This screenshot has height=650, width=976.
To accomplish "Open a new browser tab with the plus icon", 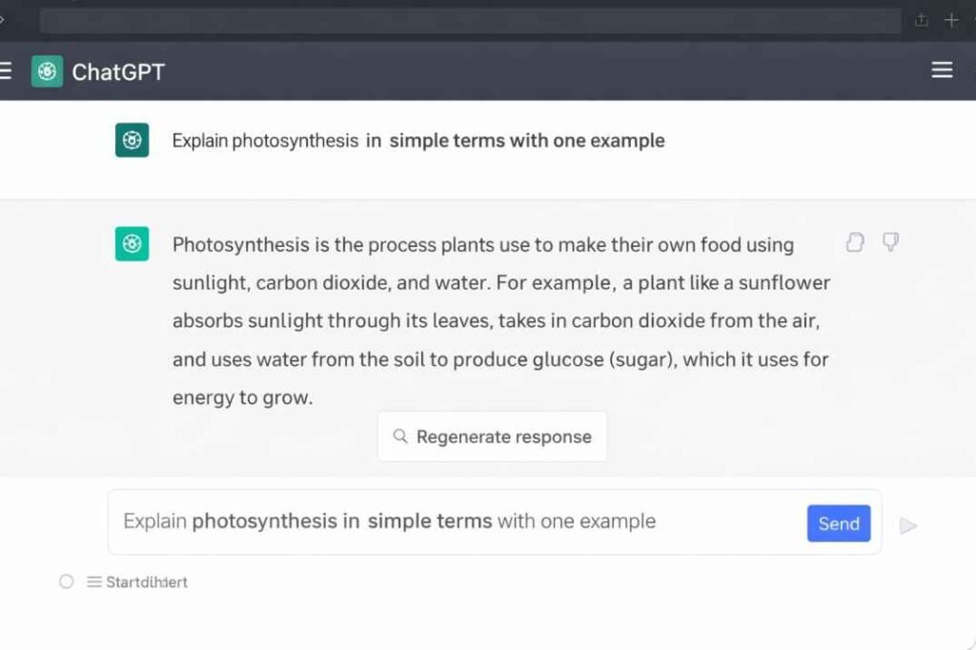I will (951, 19).
